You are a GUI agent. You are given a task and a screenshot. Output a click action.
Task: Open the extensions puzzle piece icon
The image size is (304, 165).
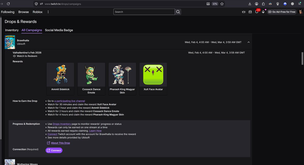(263, 4)
